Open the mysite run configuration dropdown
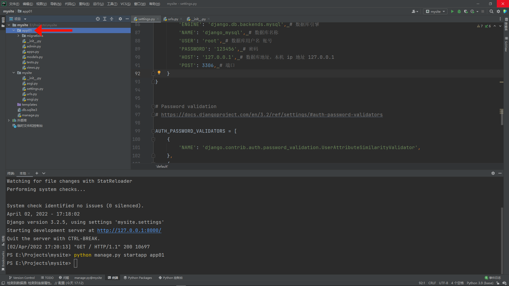The width and height of the screenshot is (509, 286). (435, 11)
